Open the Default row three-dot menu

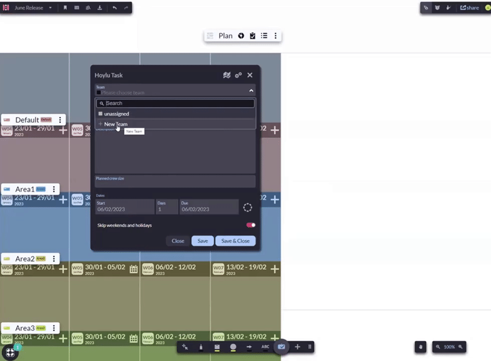click(x=60, y=120)
